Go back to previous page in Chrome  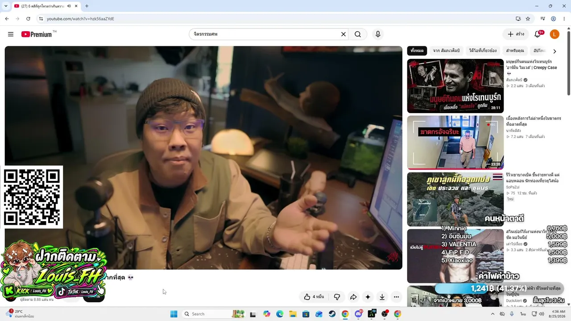pos(7,19)
